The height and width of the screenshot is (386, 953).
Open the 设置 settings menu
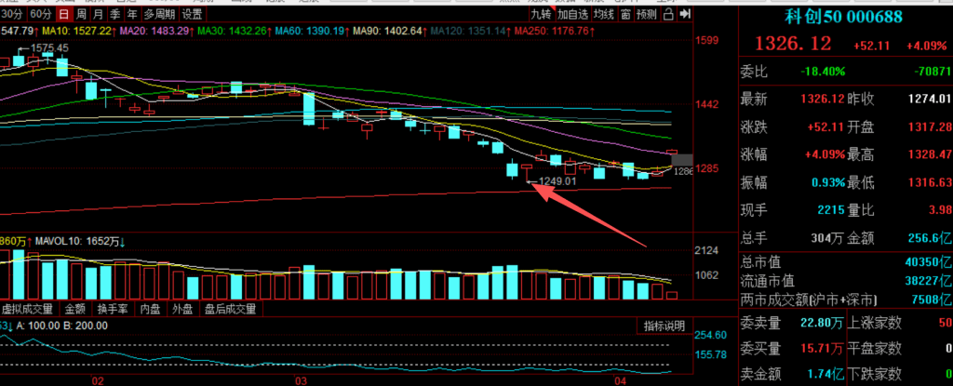pos(192,15)
